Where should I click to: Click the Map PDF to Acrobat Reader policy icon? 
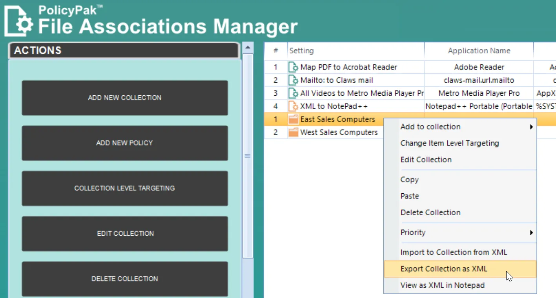pos(293,67)
